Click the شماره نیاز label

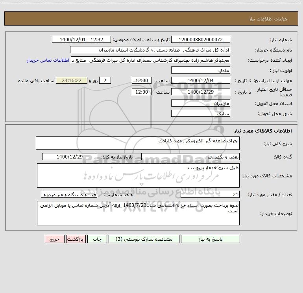coord(281,40)
